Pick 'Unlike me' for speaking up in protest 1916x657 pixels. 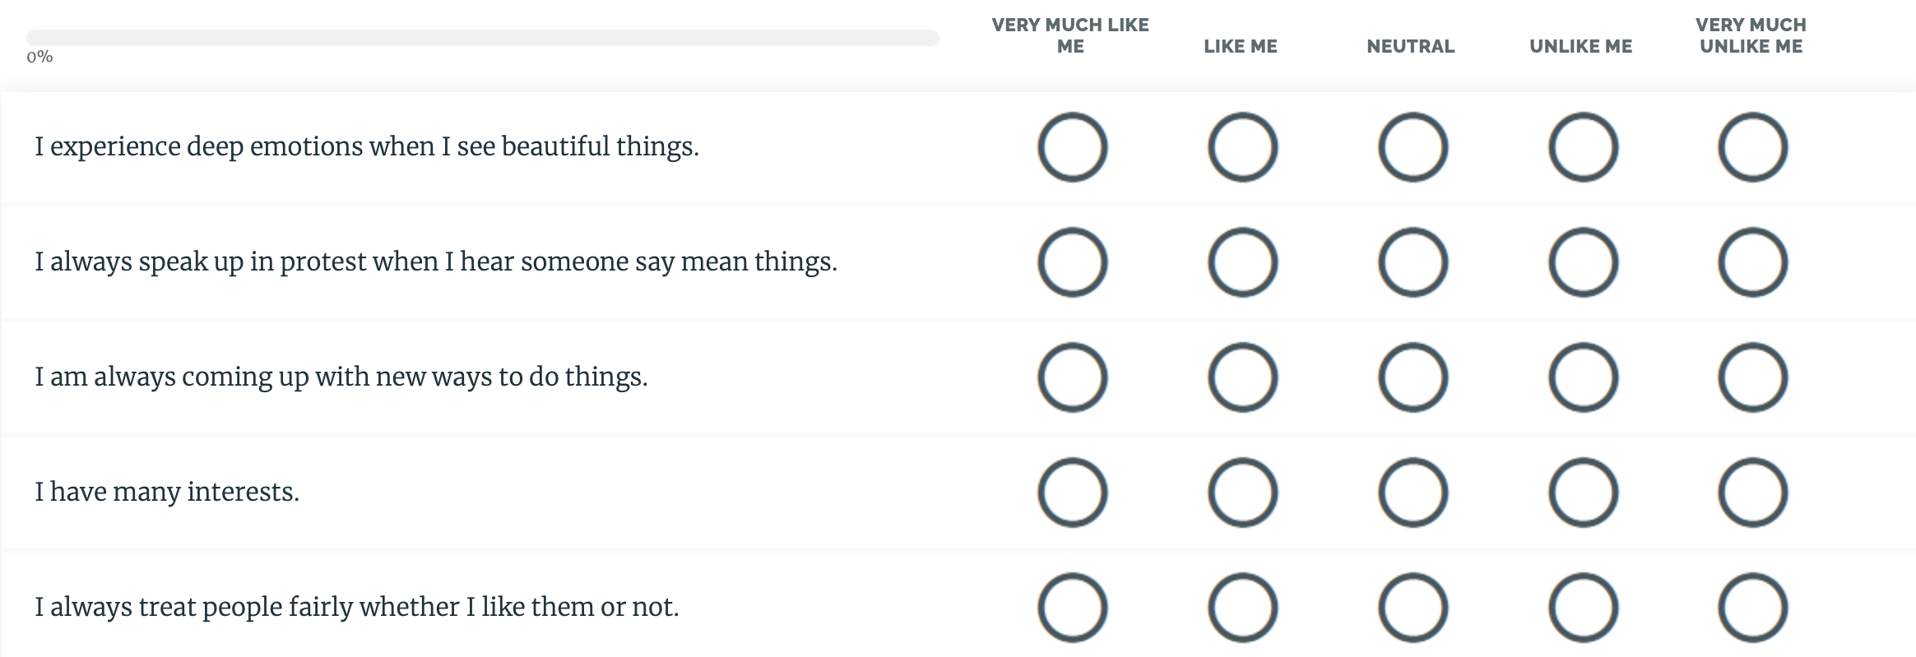(1583, 262)
